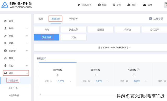Select the 淘宝头条 channel button

(74, 30)
